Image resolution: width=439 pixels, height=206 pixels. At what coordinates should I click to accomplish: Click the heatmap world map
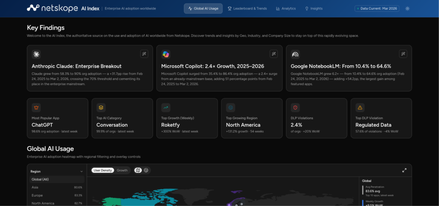[x=223, y=191]
